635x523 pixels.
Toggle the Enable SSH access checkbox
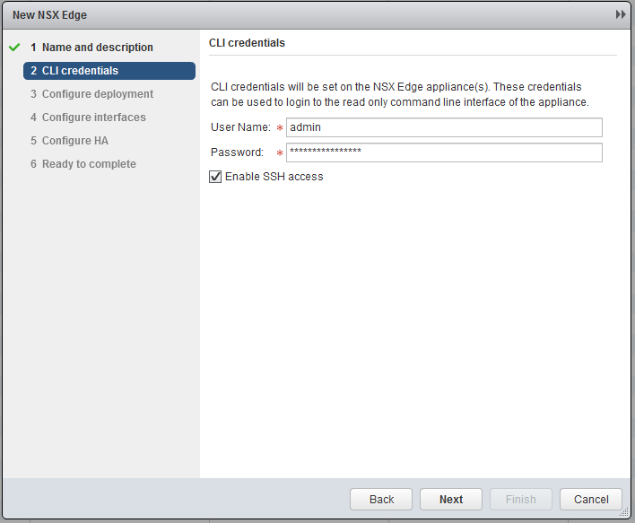215,177
